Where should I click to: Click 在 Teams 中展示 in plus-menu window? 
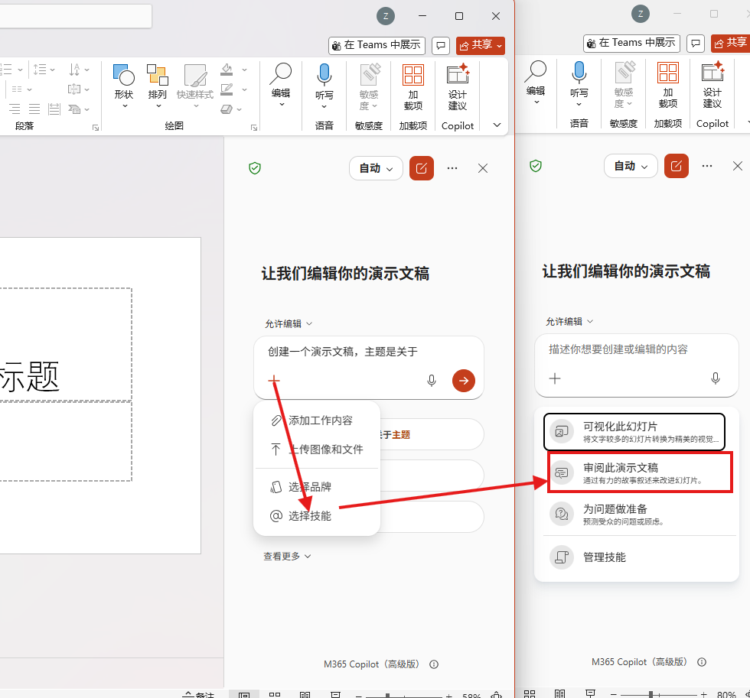tap(377, 45)
